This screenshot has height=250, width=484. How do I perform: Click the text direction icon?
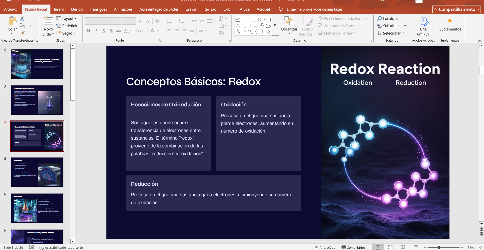(221, 18)
